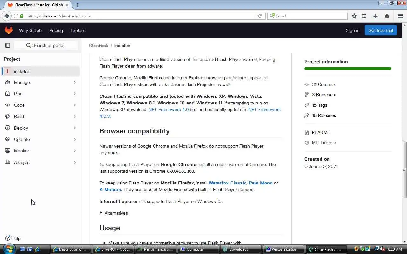
Task: Click Get free trial button
Action: [381, 30]
